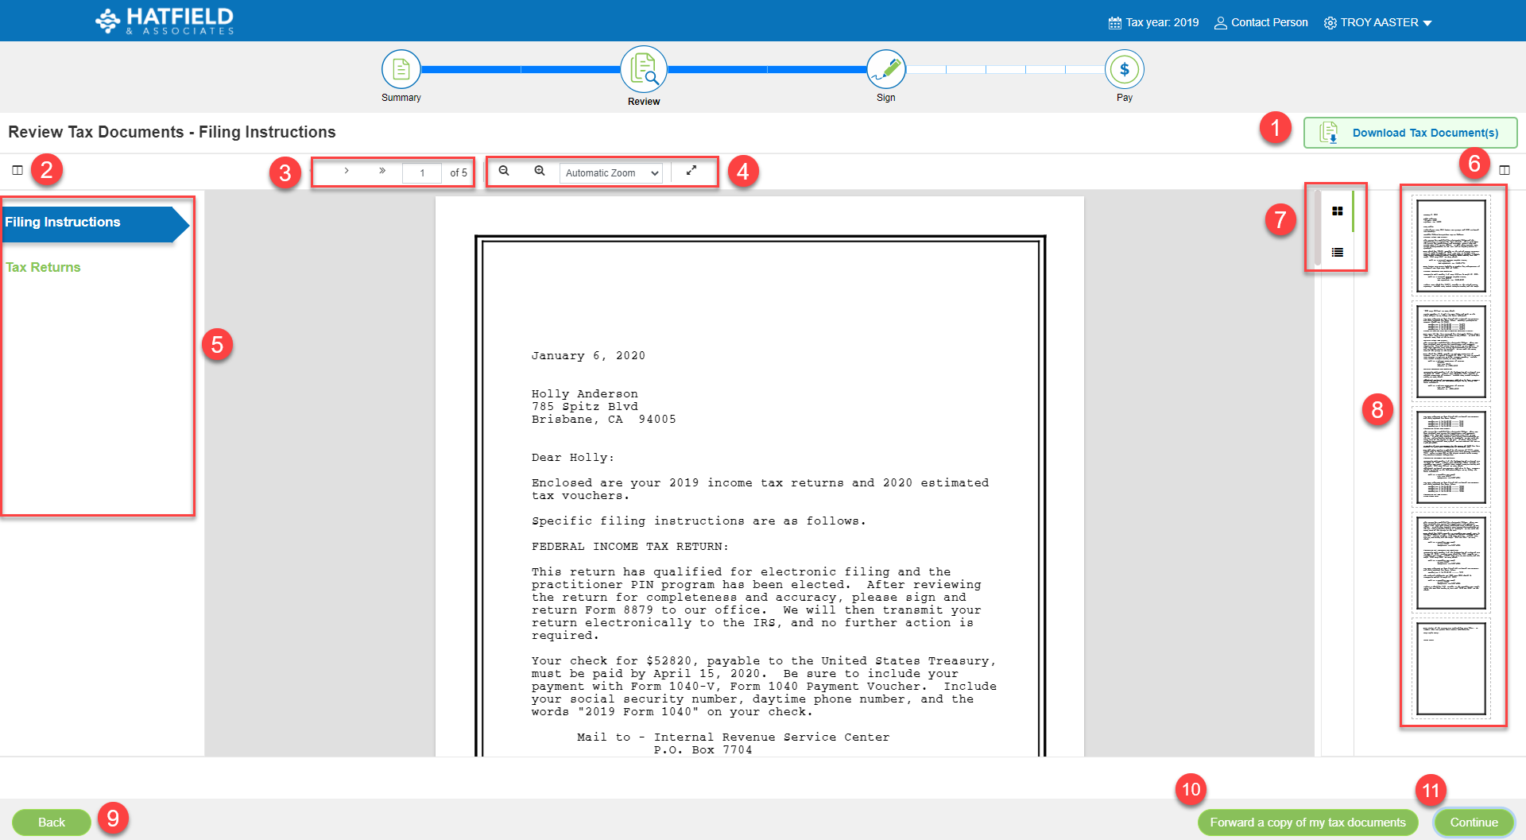This screenshot has width=1526, height=840.
Task: Go to the Summary step icon
Action: 401,69
